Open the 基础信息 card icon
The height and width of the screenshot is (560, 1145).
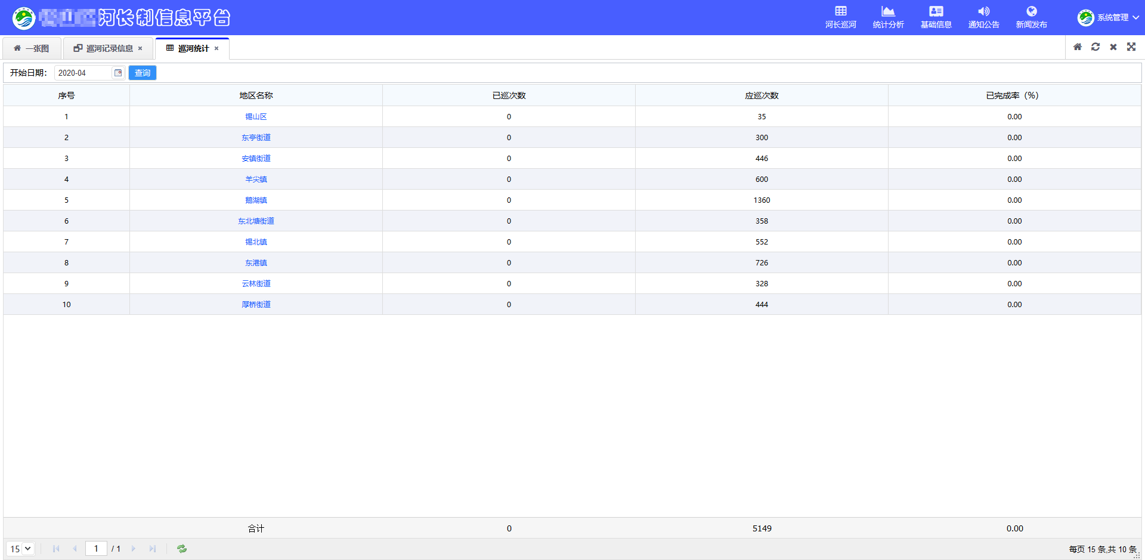click(x=936, y=11)
